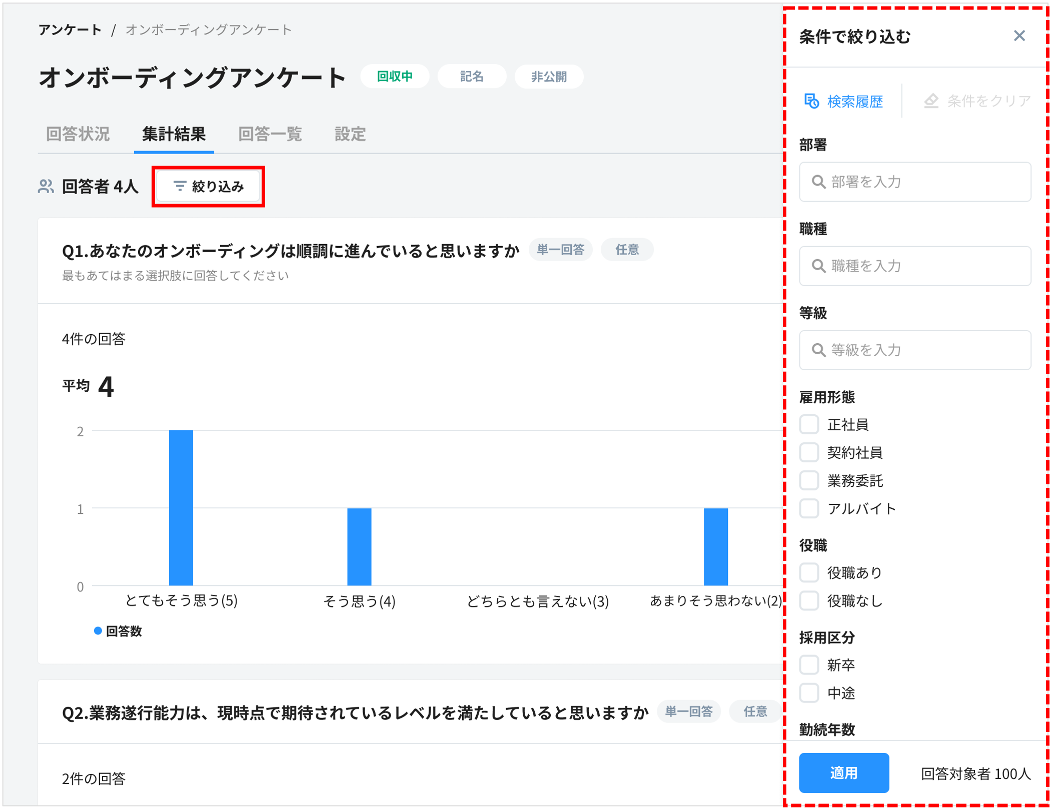Select the 回答一覧 tab

(270, 134)
